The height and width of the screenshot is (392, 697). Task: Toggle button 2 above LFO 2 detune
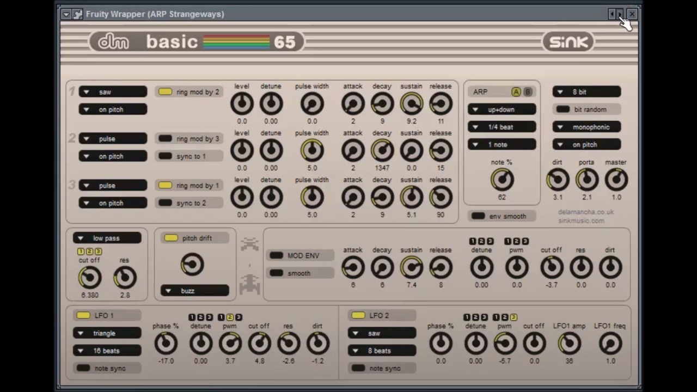475,317
